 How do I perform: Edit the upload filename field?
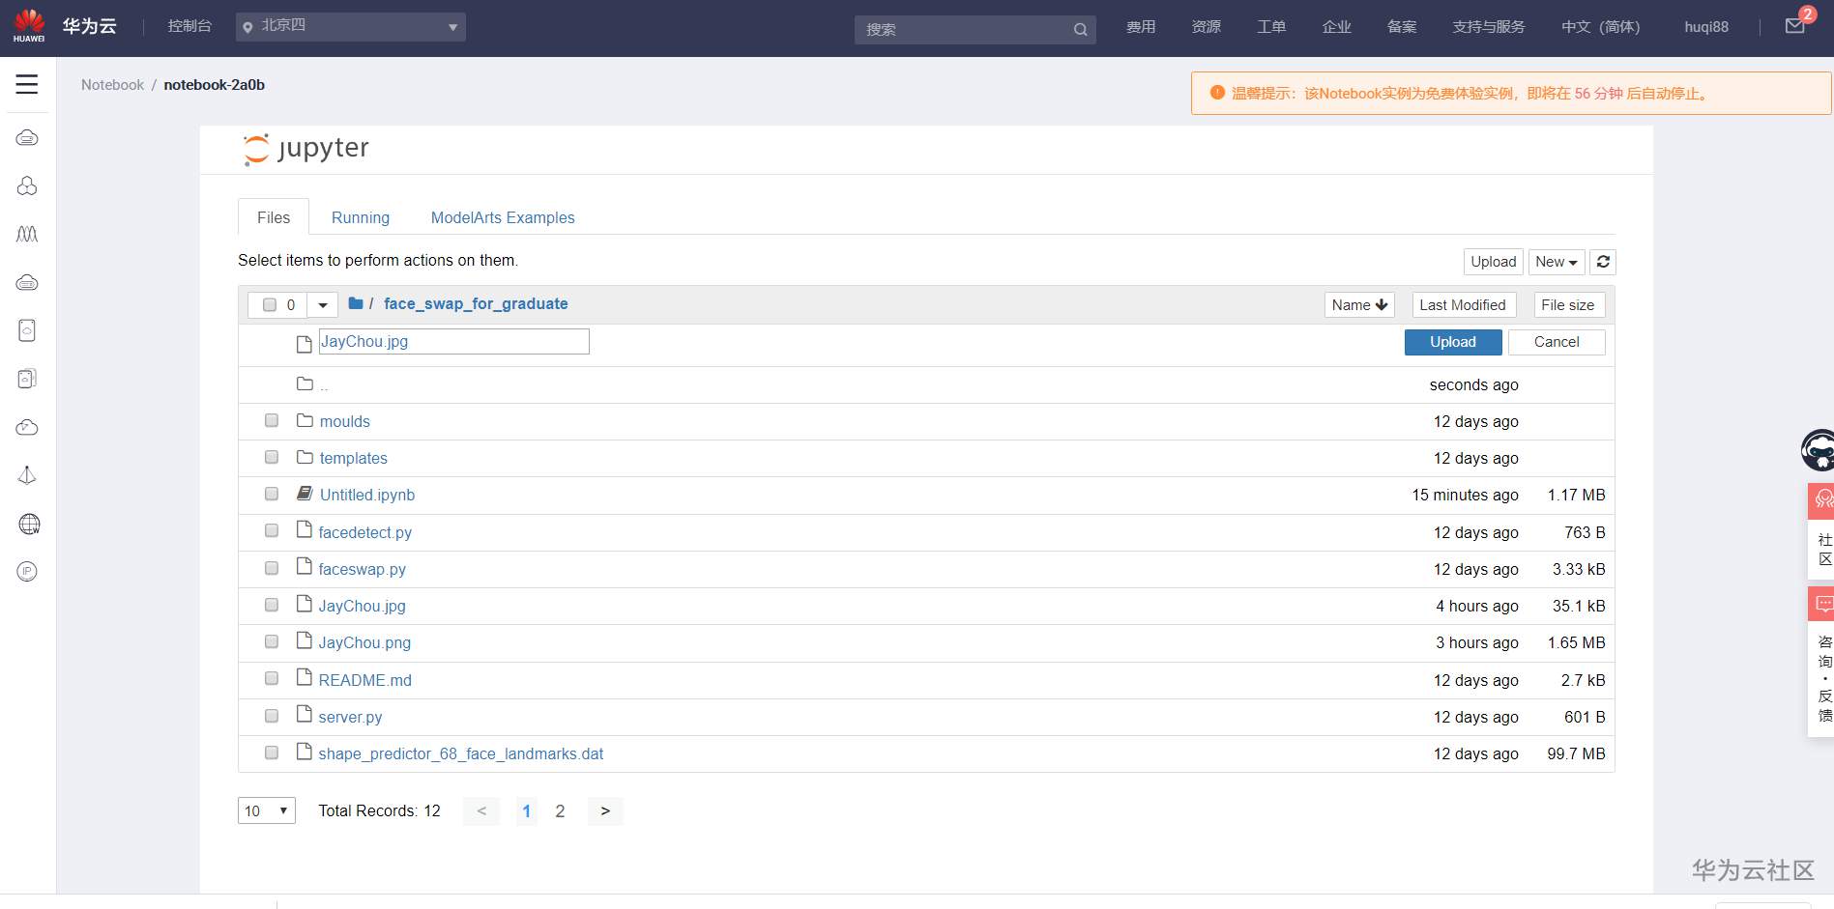[x=454, y=341]
